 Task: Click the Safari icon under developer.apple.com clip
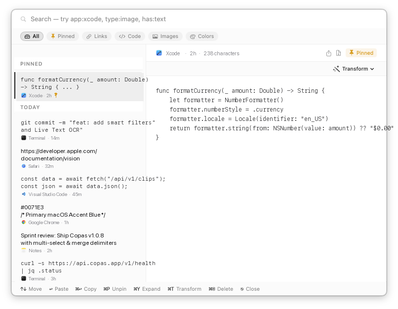[24, 166]
